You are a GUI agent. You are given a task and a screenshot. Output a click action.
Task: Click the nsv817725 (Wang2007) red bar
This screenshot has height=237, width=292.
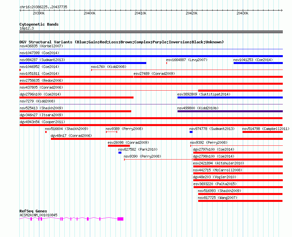click(x=240, y=201)
